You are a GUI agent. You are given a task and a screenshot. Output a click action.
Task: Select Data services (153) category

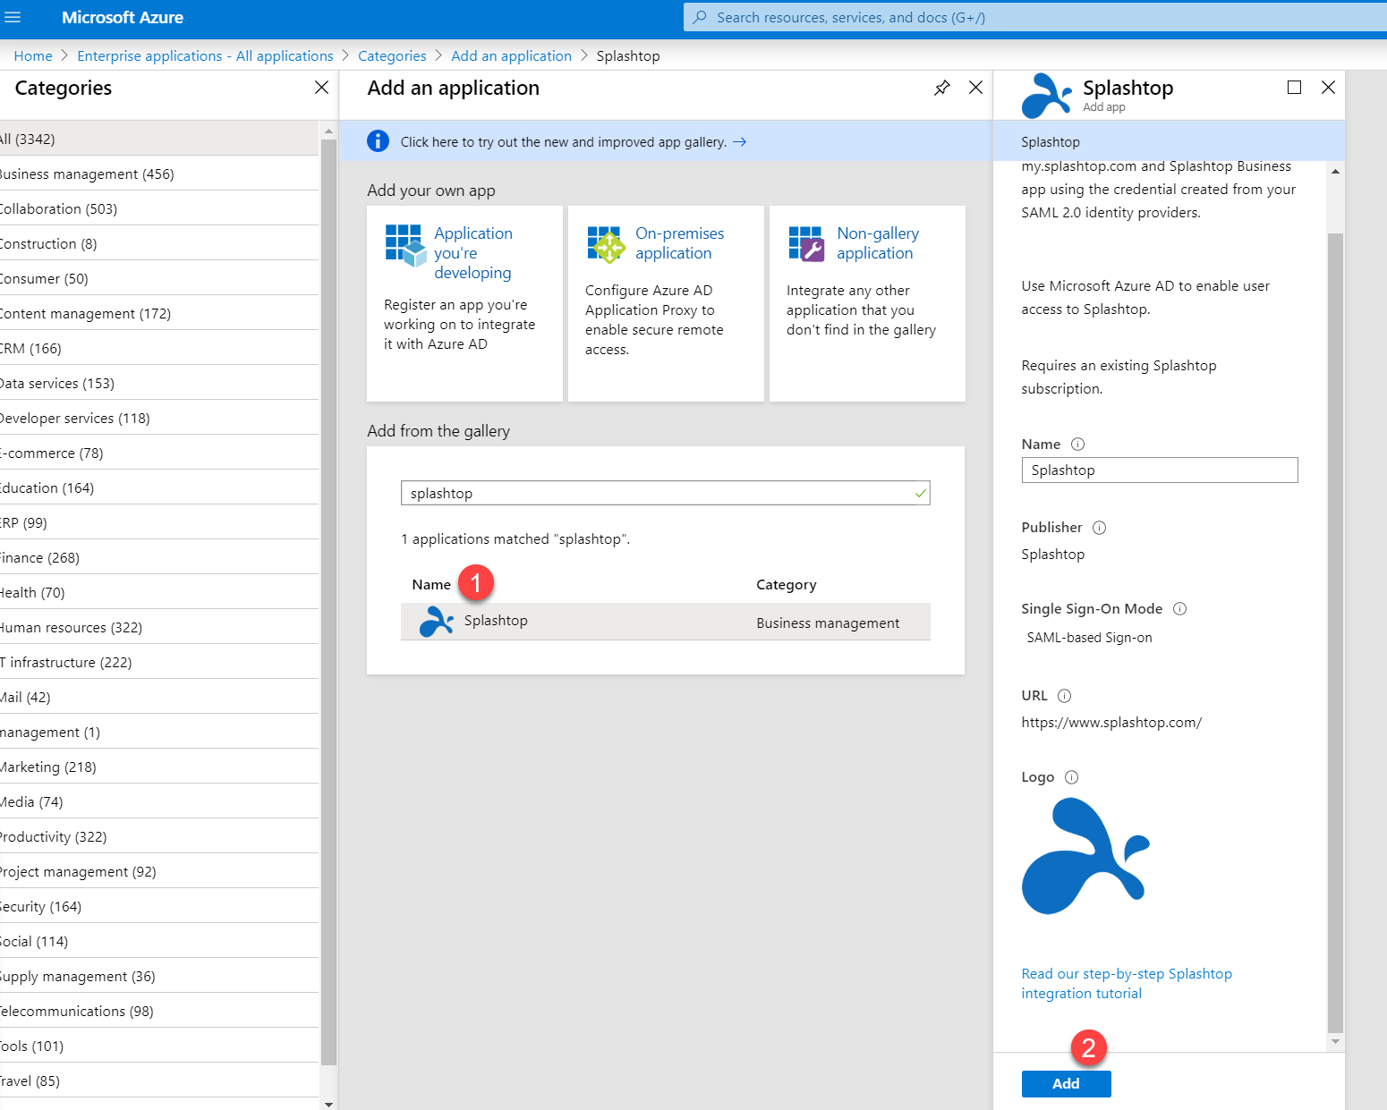159,383
